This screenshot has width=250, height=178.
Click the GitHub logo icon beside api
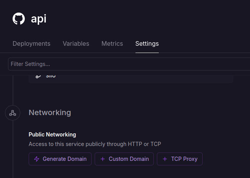tap(19, 19)
